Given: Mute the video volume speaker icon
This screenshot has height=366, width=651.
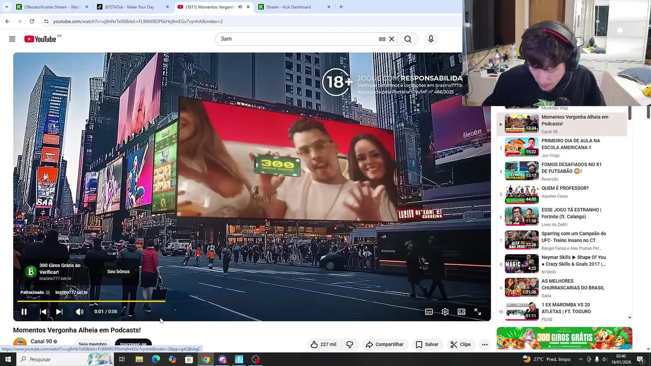Looking at the screenshot, I should [79, 312].
